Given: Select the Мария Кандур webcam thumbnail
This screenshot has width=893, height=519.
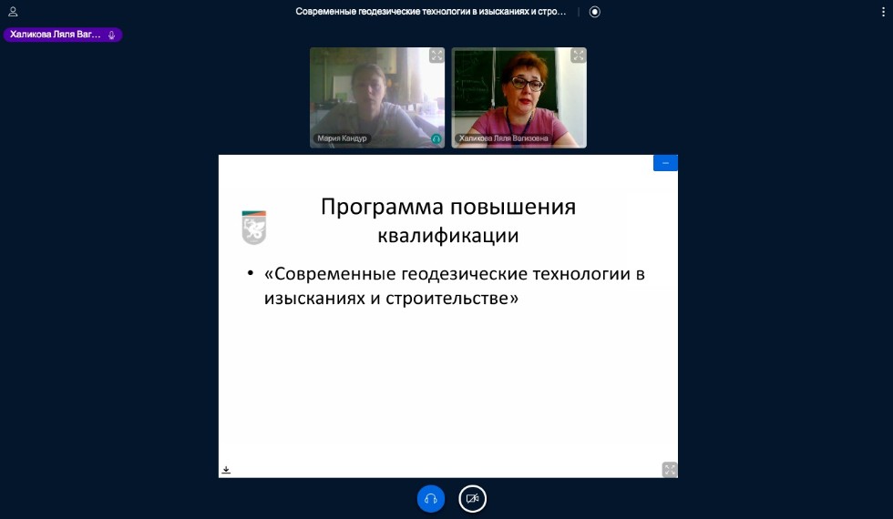Looking at the screenshot, I should pos(377,98).
